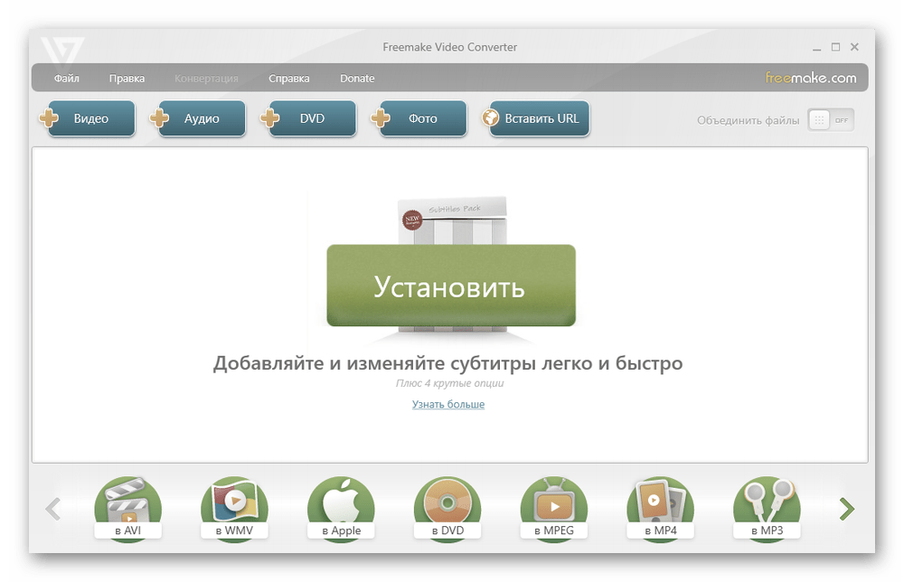The width and height of the screenshot is (904, 582).
Task: Toggle the 'Объединить файлы' switch
Action: (830, 120)
